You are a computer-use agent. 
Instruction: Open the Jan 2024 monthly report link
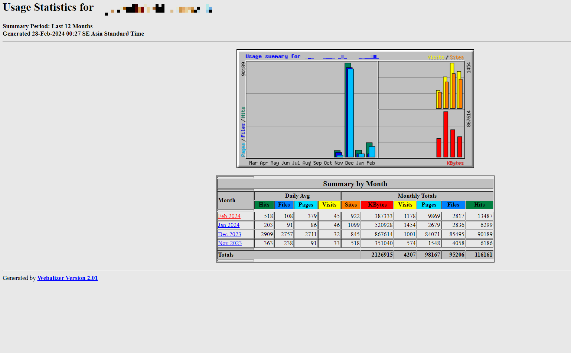click(229, 225)
